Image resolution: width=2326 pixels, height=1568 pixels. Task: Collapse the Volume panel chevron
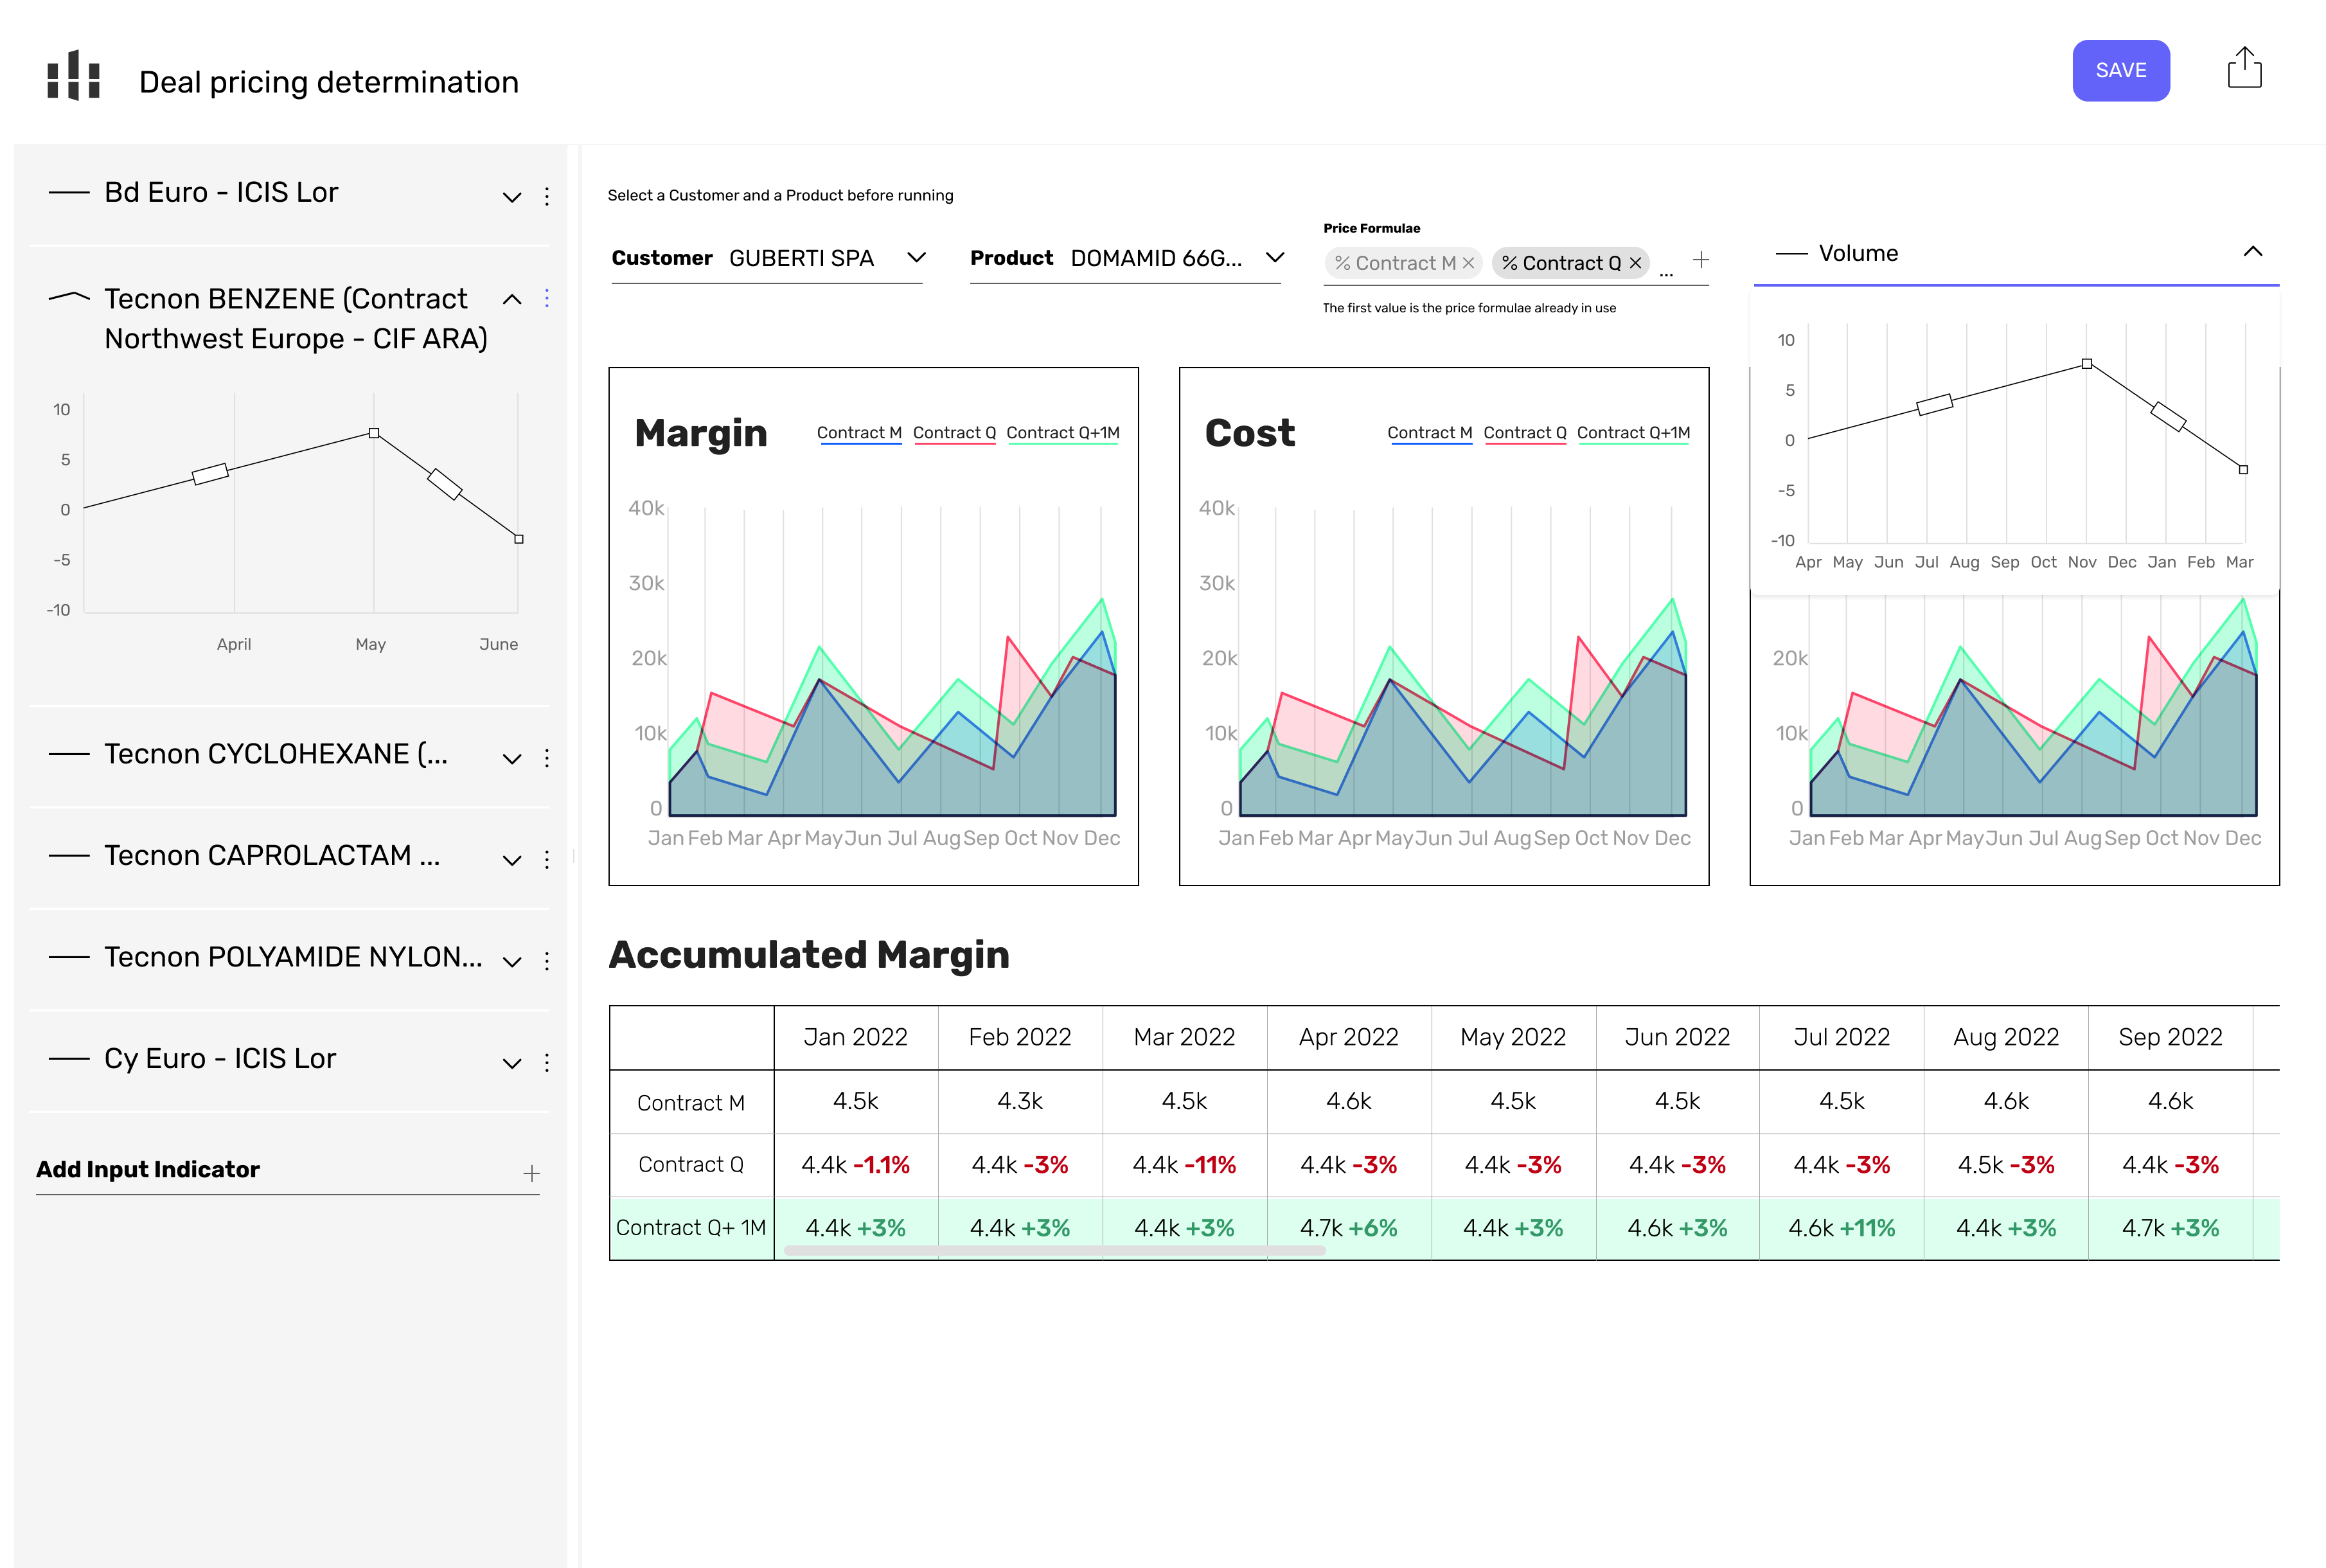[2252, 252]
